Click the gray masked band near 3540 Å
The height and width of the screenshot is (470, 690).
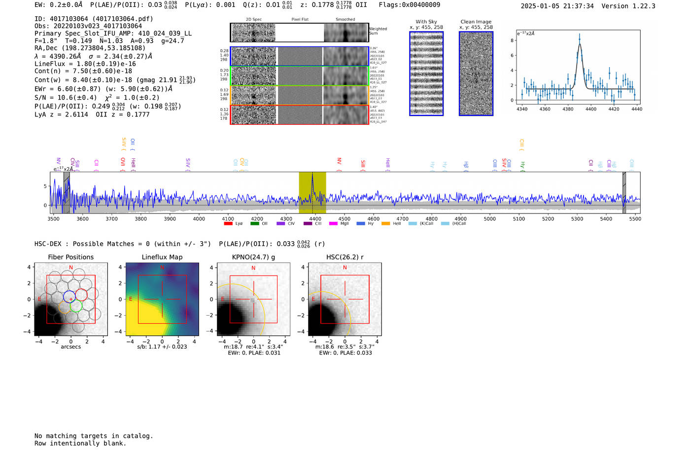point(67,192)
